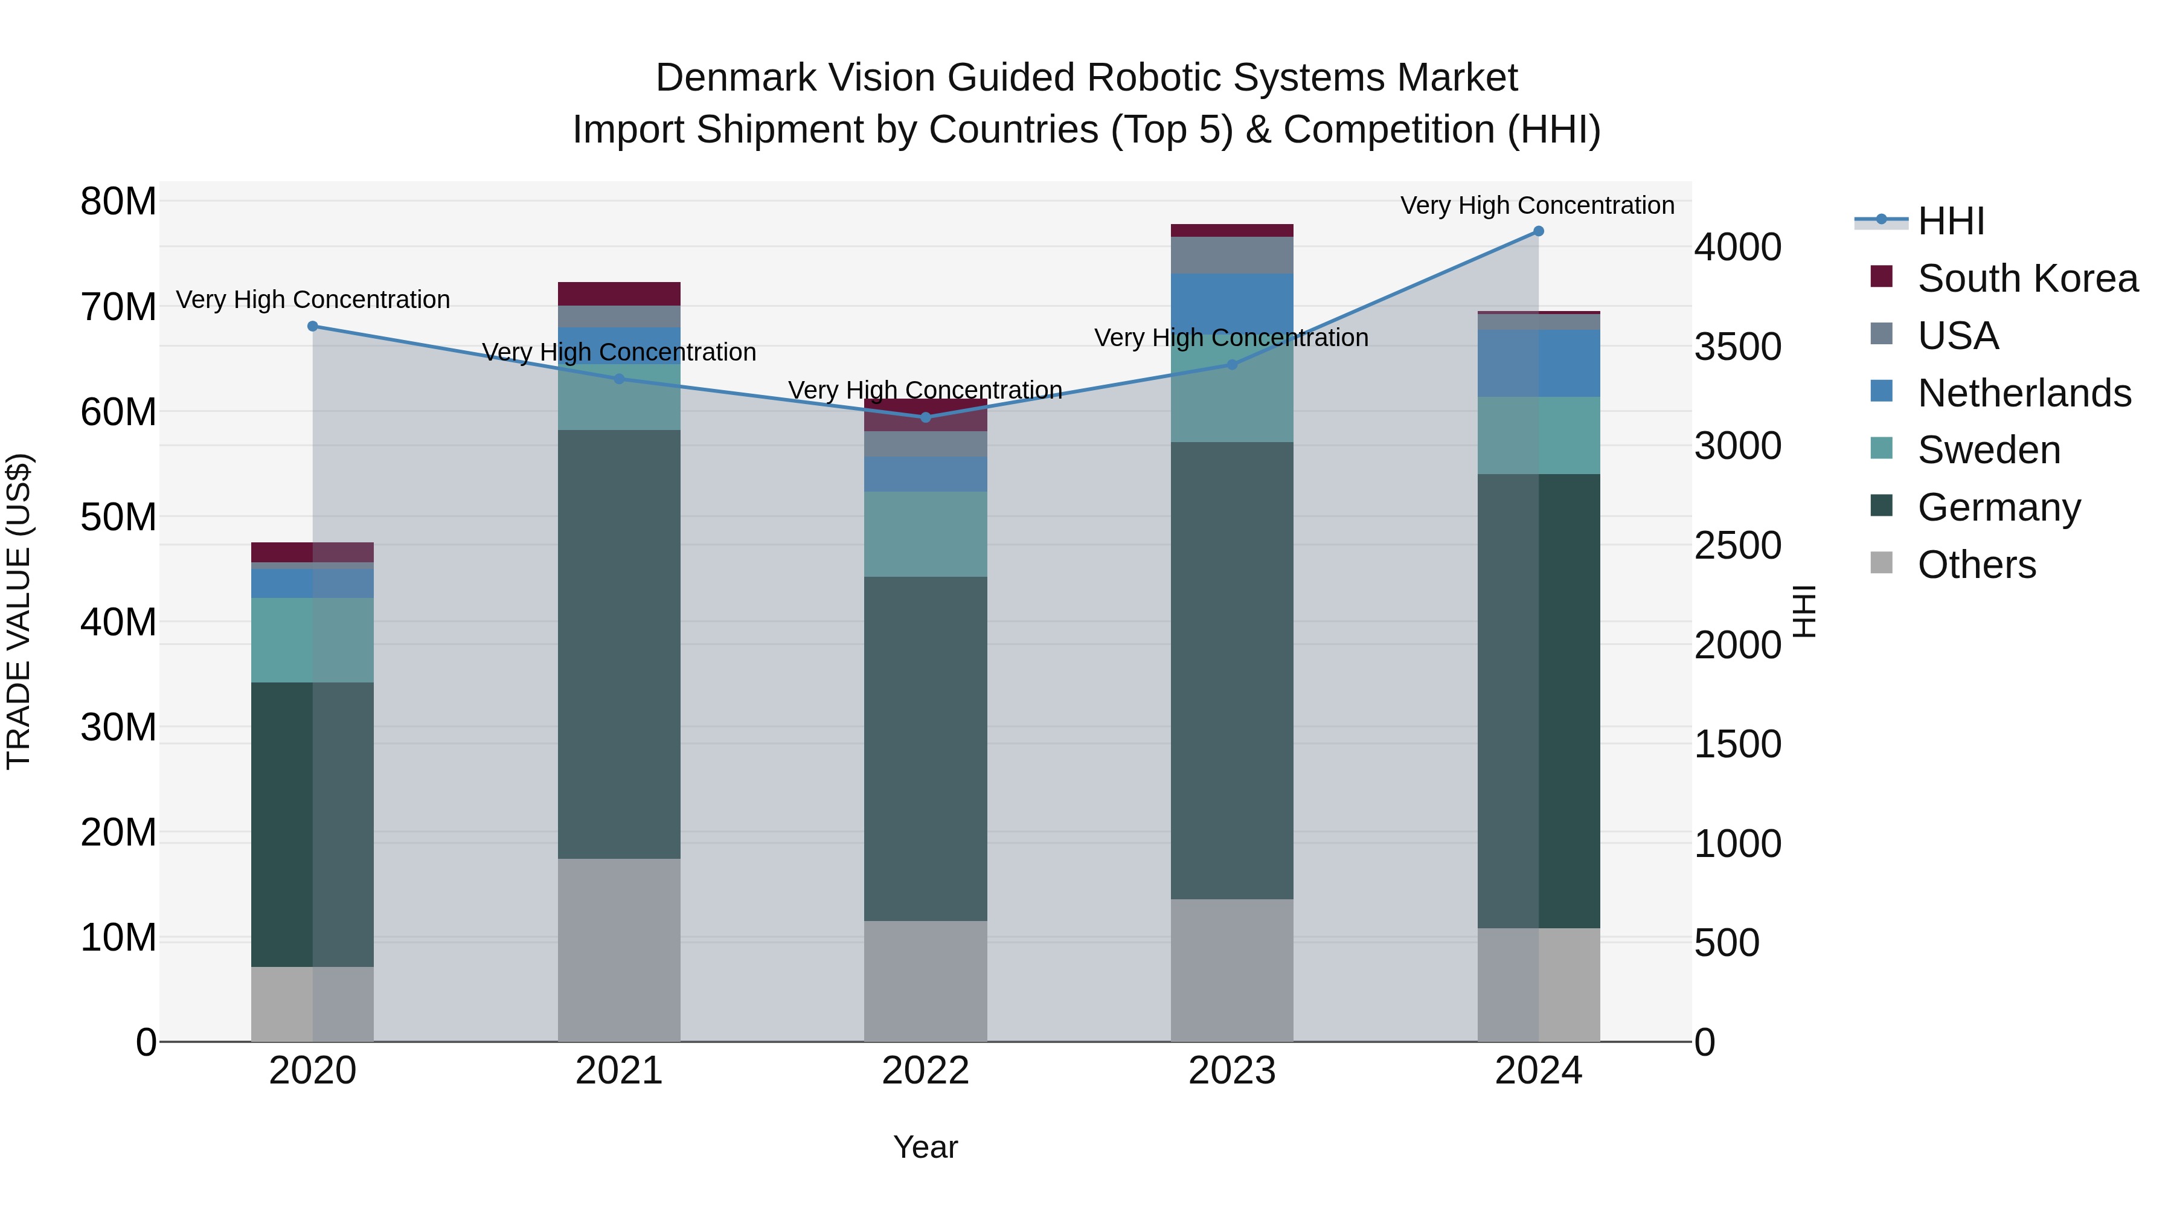Click the 50M left axis tick label
This screenshot has width=2174, height=1223.
118,516
